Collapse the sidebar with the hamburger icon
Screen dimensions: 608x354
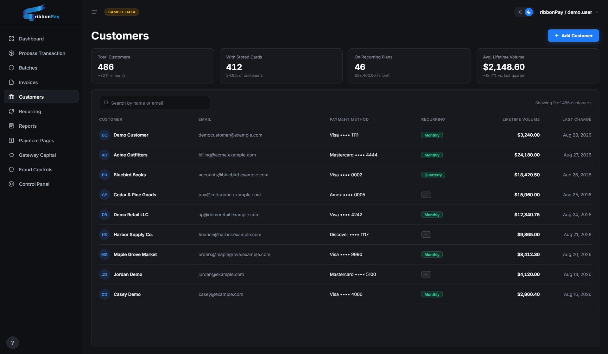point(94,12)
